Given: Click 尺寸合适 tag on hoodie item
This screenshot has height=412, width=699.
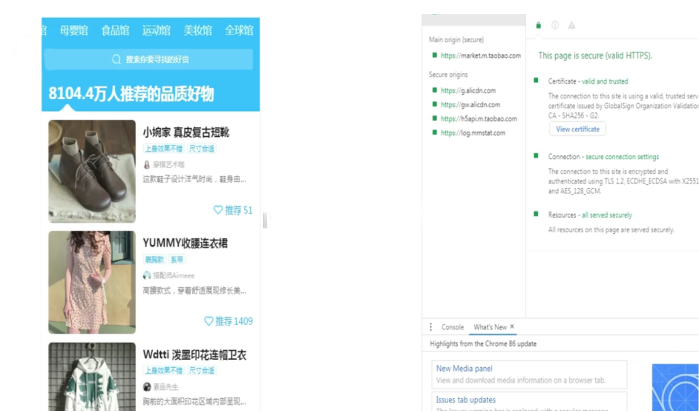Looking at the screenshot, I should (x=202, y=371).
